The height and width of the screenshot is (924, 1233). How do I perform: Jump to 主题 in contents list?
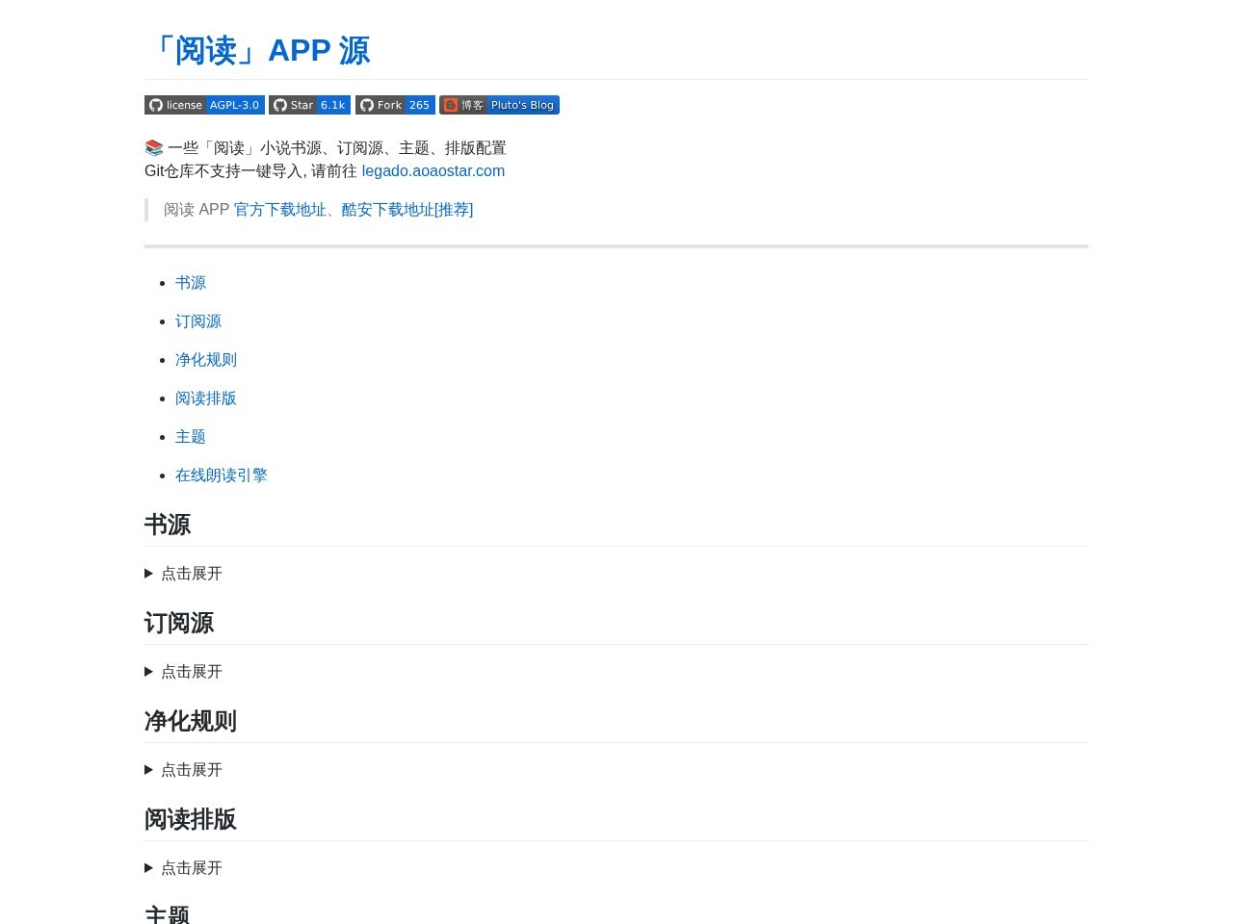point(191,437)
